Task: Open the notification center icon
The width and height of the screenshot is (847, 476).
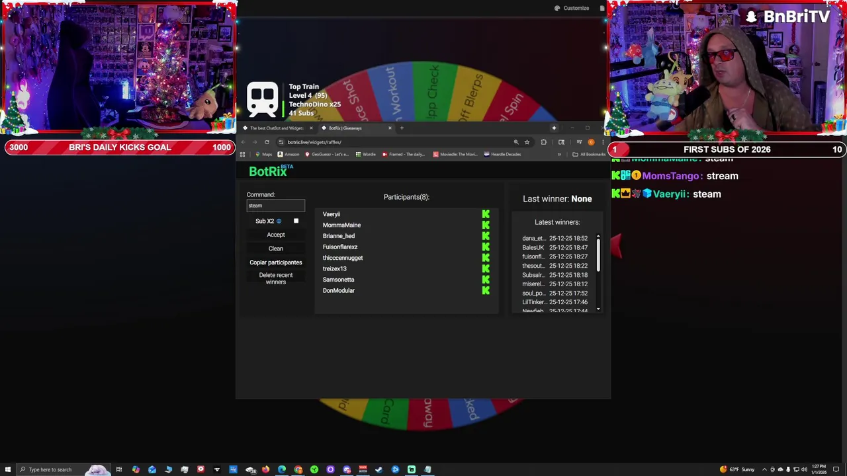Action: click(836, 469)
